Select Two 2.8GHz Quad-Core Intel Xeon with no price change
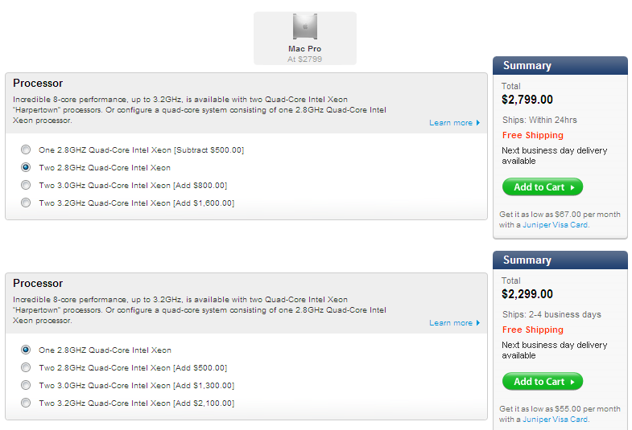This screenshot has height=430, width=632. pos(26,167)
